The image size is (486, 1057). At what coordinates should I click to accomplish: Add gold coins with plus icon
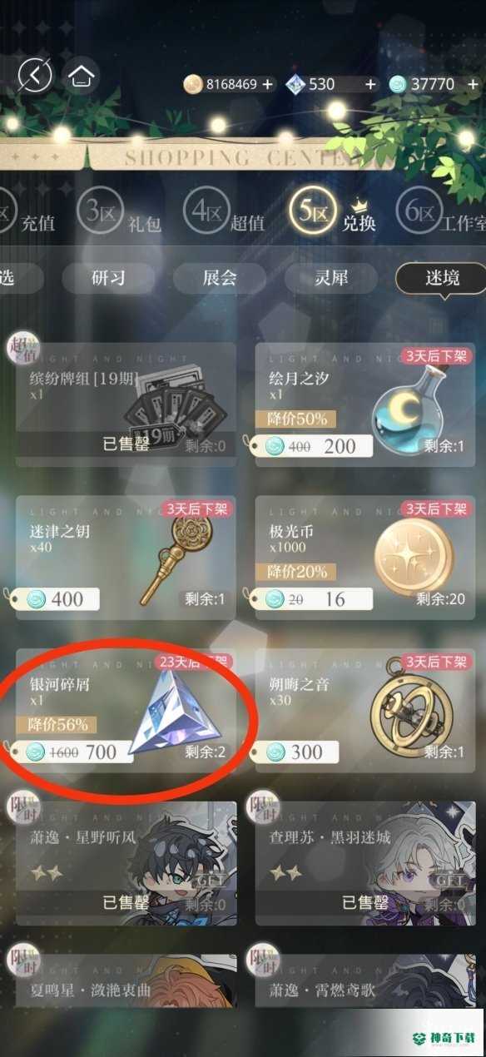(267, 84)
